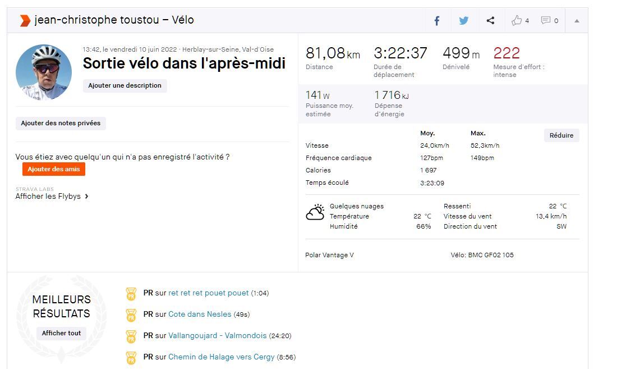Image resolution: width=626 pixels, height=369 pixels.
Task: Share activity on Twitter
Action: [x=463, y=21]
